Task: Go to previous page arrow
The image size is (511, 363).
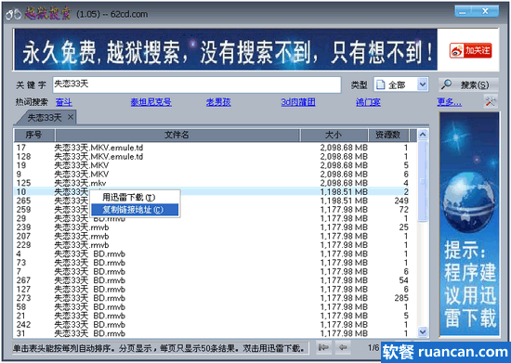Action: (x=343, y=348)
